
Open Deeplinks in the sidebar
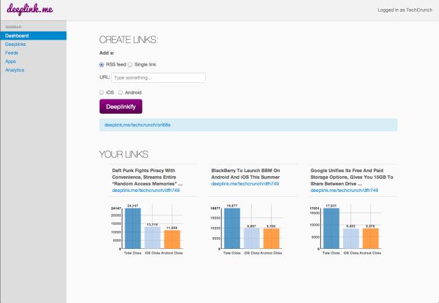click(x=15, y=44)
